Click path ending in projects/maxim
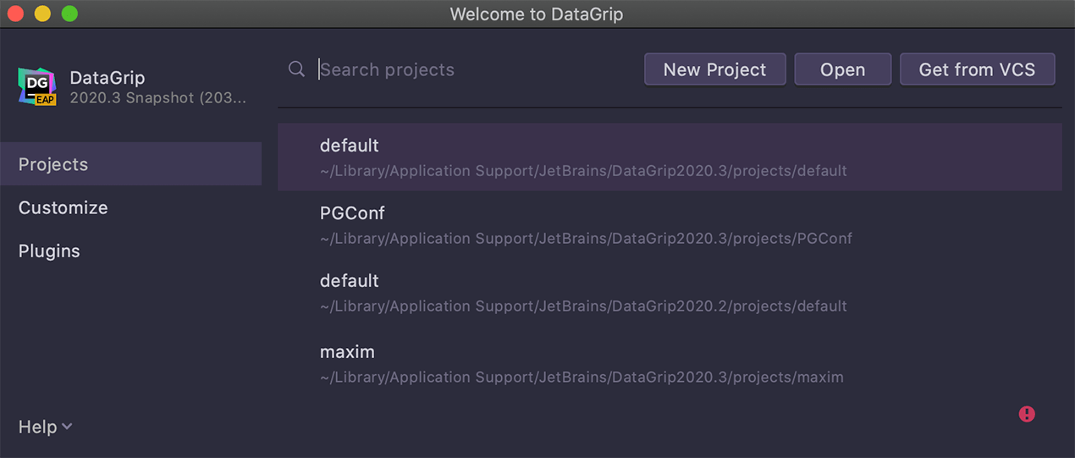The width and height of the screenshot is (1075, 458). (x=582, y=377)
